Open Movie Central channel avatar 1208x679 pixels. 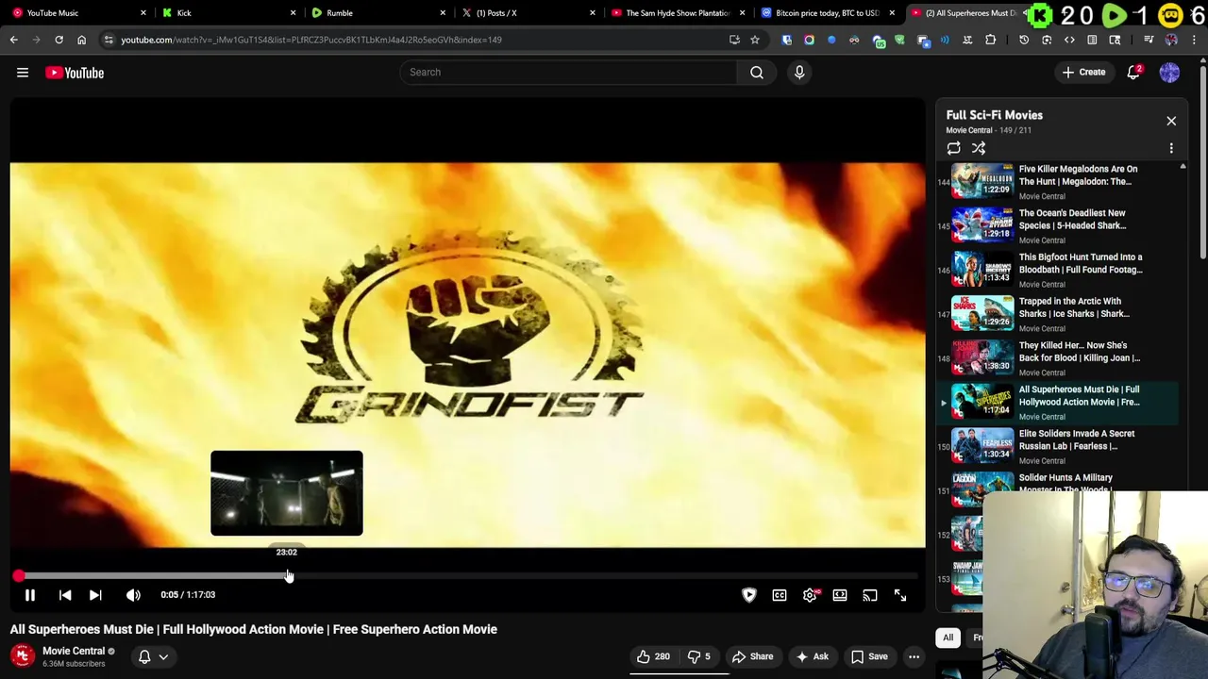coord(23,656)
